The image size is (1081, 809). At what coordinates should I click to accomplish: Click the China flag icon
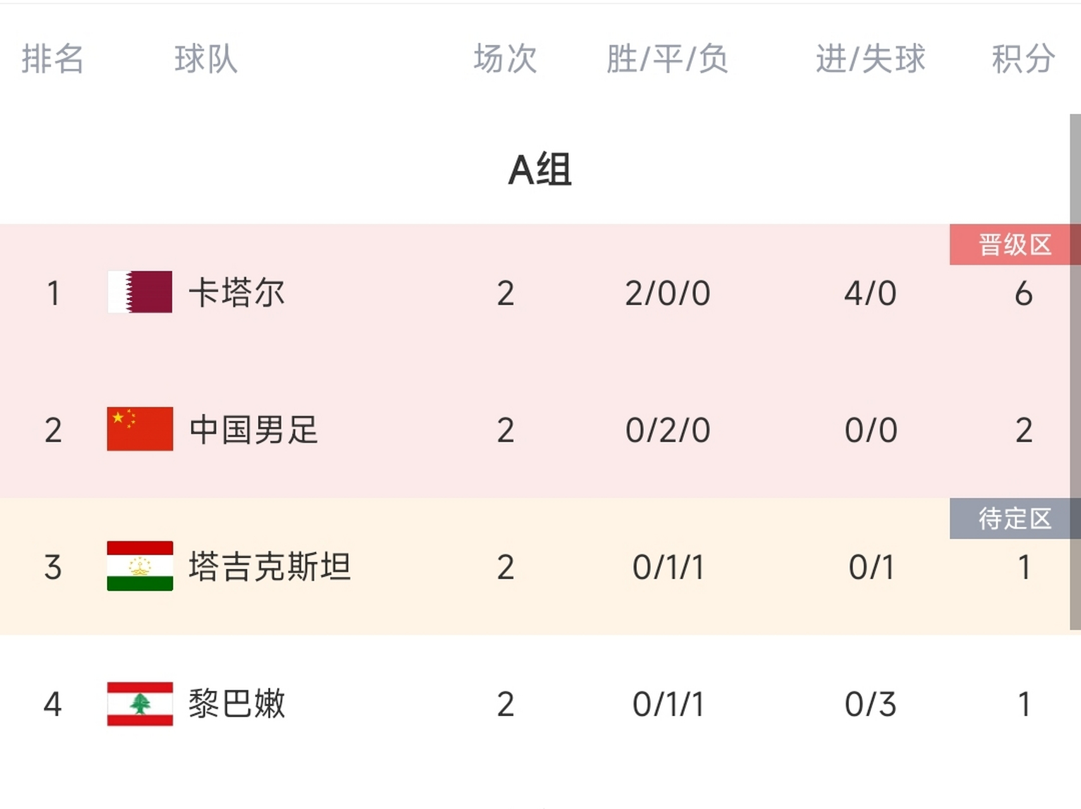coord(140,429)
